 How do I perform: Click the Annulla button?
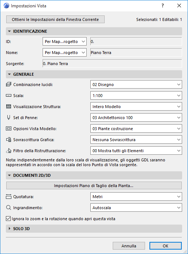(x=129, y=246)
